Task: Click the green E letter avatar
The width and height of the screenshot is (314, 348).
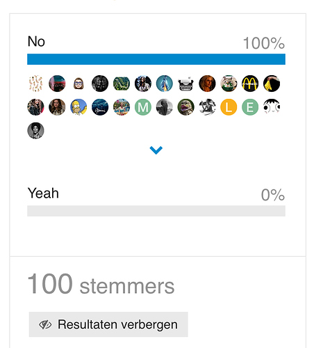Action: [x=250, y=107]
